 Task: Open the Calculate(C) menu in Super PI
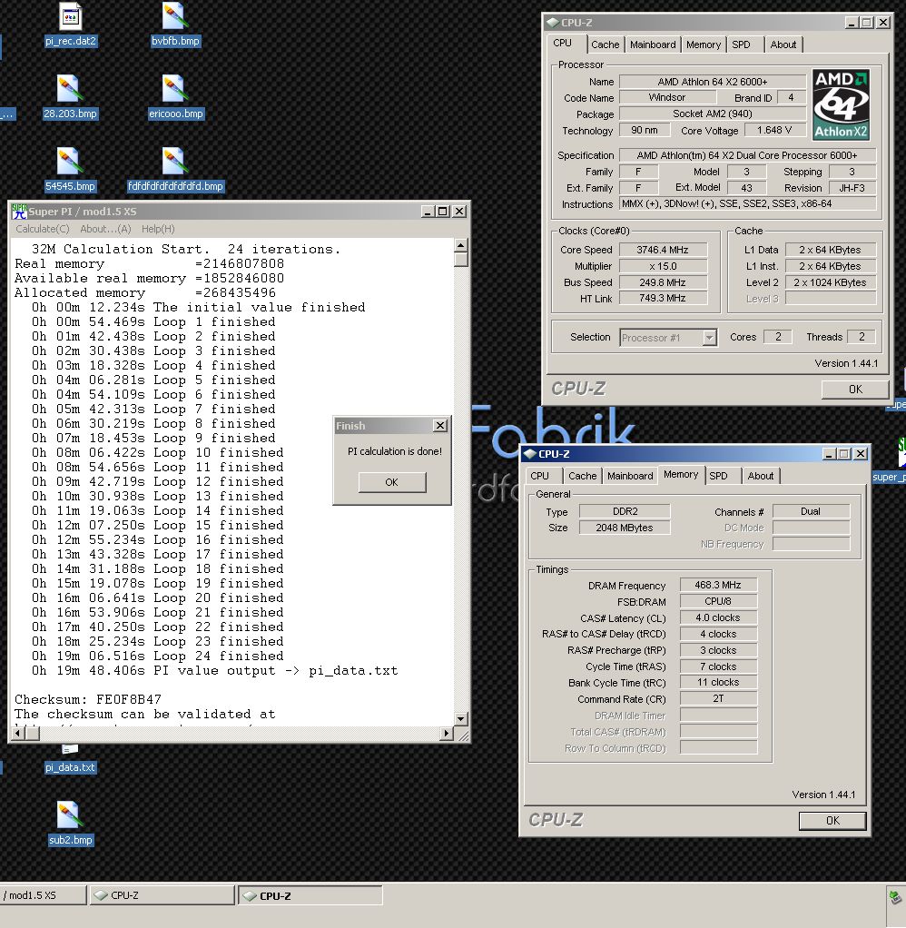[x=43, y=229]
